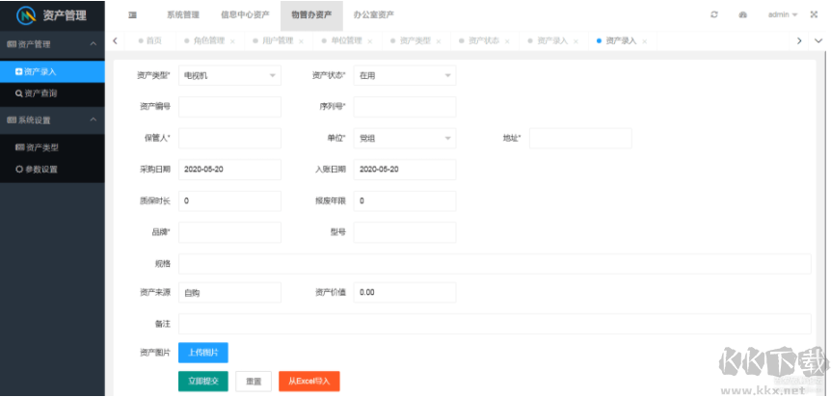
Task: Toggle fullscreen with the expand icon
Action: 814,15
